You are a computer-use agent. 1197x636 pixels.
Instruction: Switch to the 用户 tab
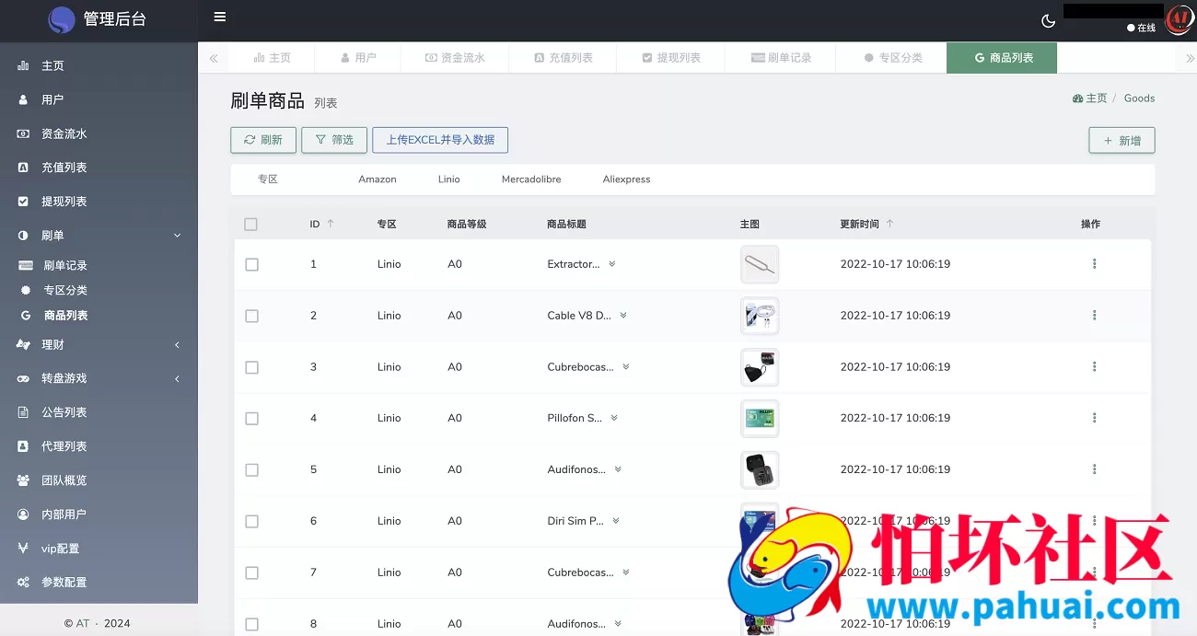[358, 58]
